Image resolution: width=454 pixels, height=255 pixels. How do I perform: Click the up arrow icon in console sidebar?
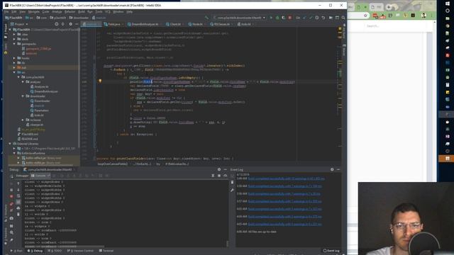coord(18,183)
